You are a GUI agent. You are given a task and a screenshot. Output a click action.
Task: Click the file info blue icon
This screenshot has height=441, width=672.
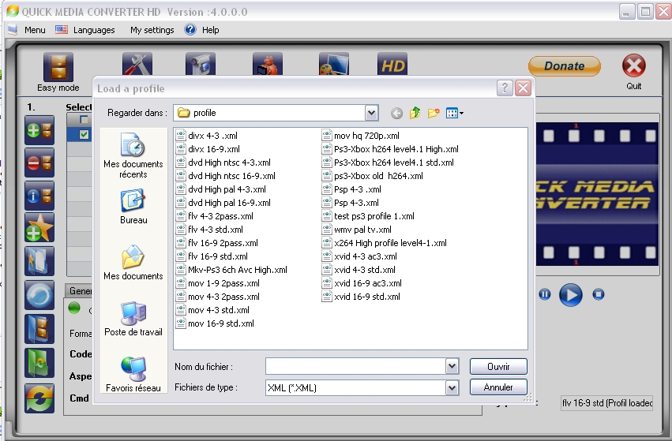click(39, 196)
